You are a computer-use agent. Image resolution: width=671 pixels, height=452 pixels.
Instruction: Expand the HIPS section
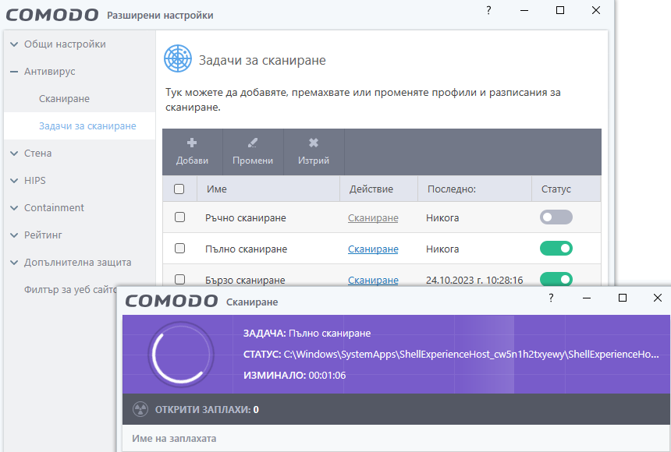(14, 181)
